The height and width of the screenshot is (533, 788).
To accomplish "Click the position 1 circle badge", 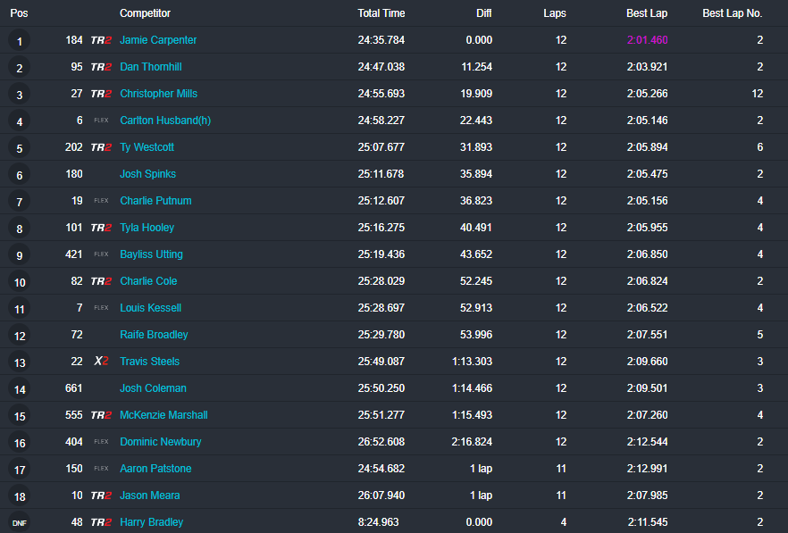I will point(19,40).
